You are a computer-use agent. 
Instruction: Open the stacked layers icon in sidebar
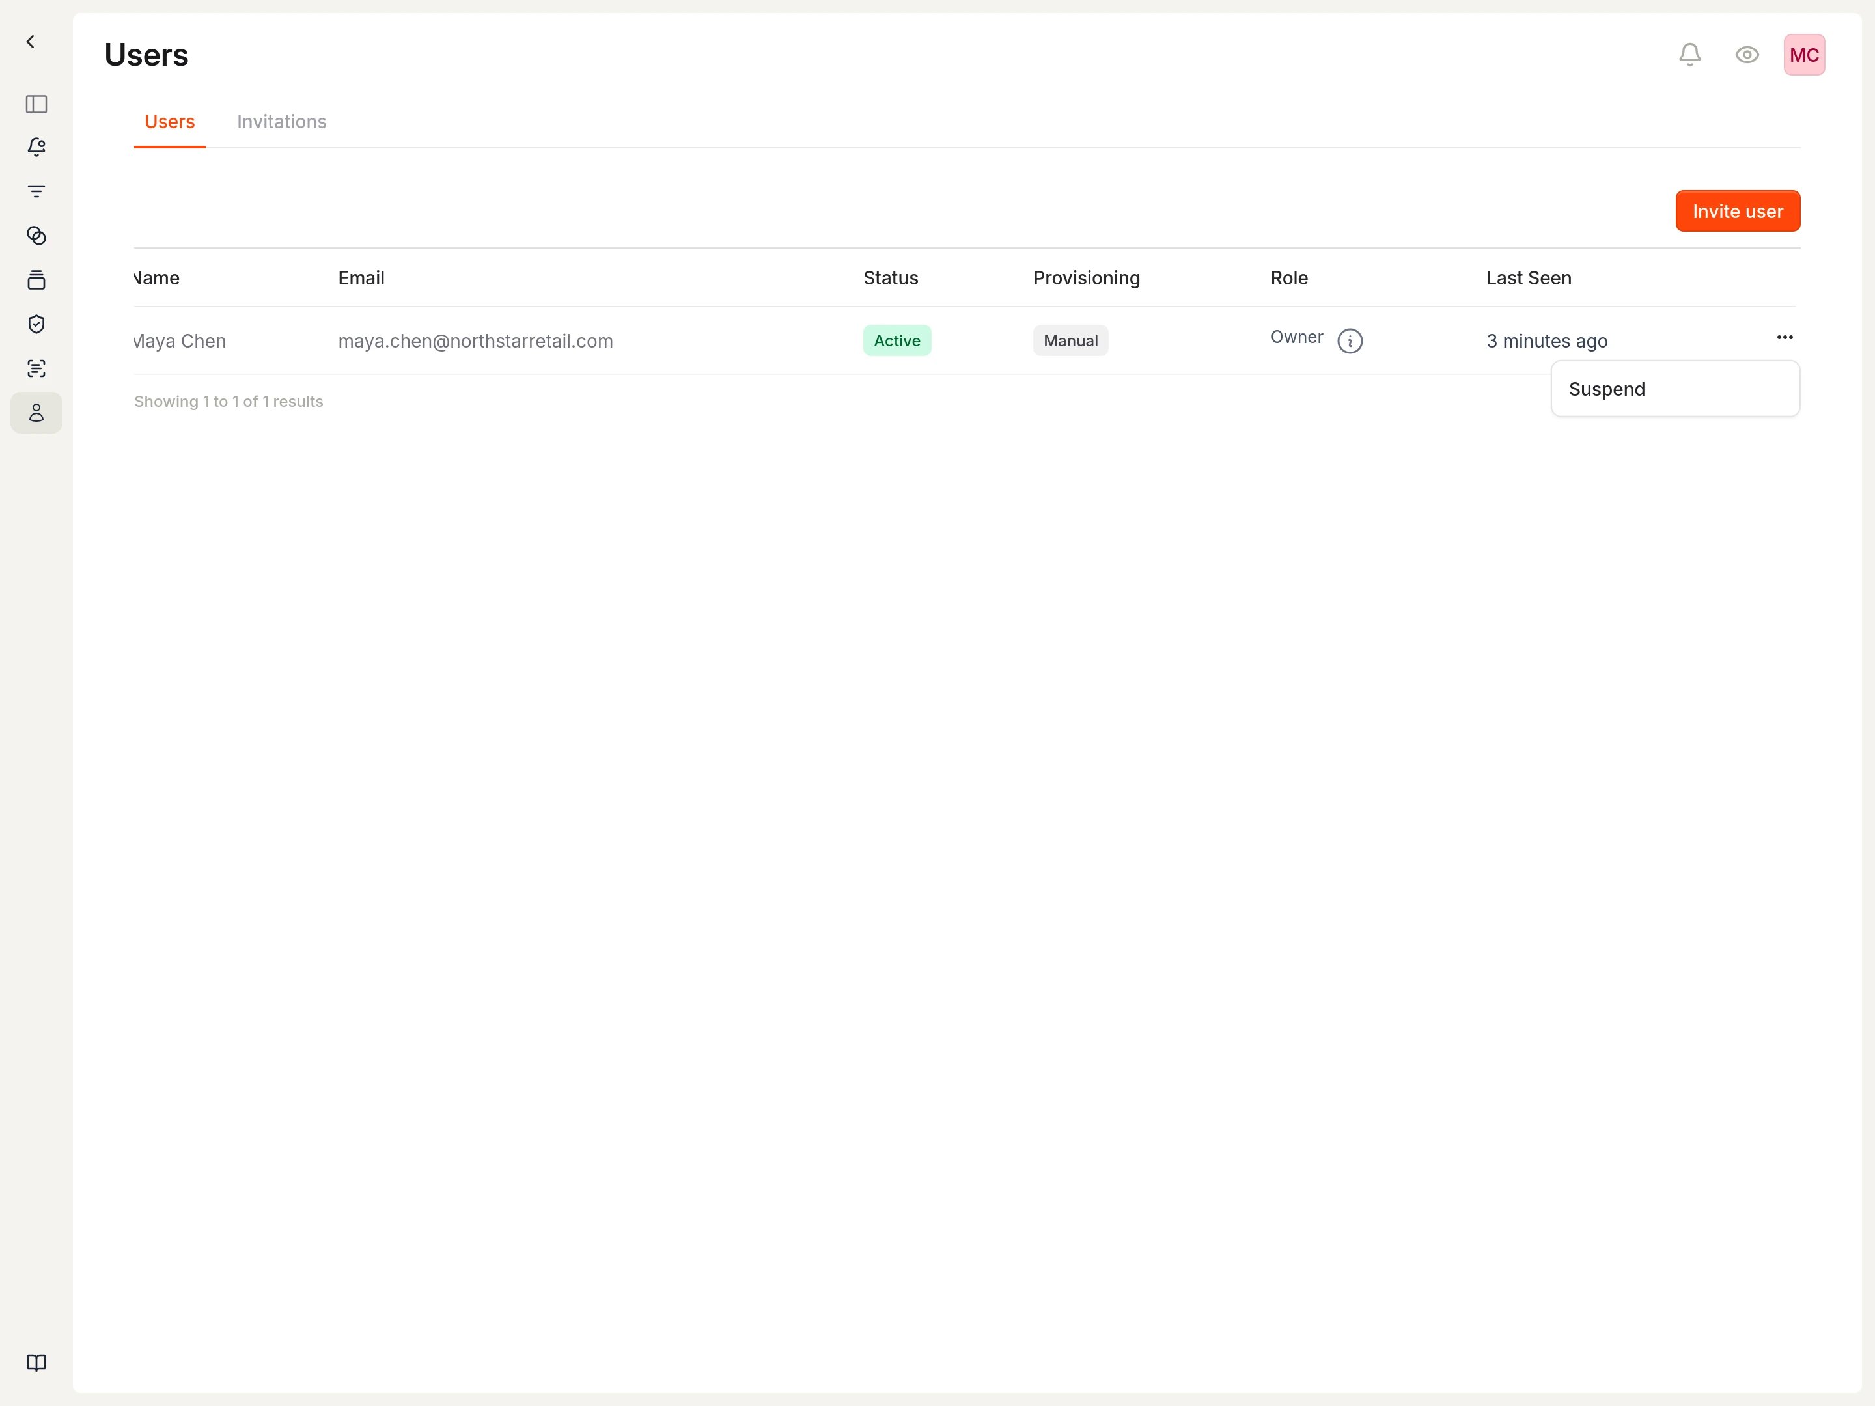coord(36,280)
